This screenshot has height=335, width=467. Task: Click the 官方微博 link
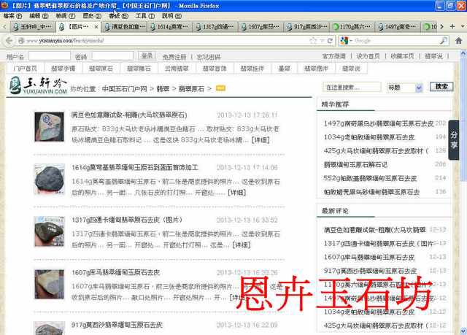point(334,56)
